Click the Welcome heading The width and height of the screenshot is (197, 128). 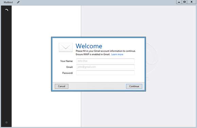pyautogui.click(x=89, y=46)
